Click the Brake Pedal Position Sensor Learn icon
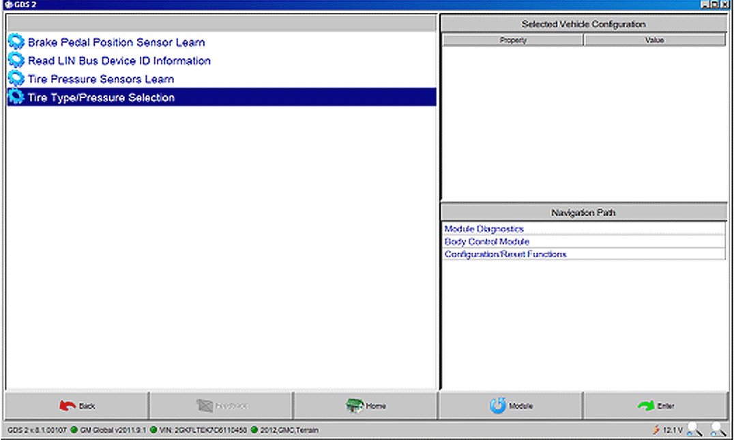 pos(16,42)
